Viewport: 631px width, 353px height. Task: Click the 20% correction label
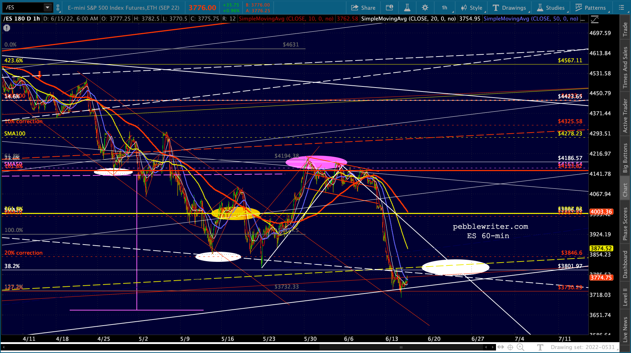click(x=23, y=253)
